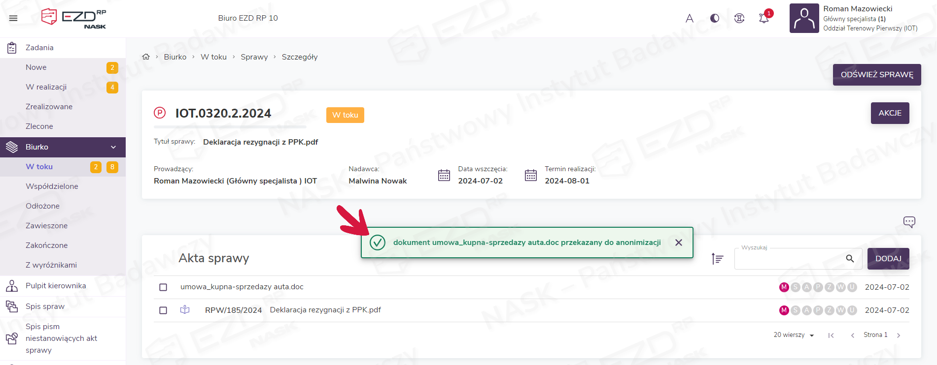Click the home breadcrumb icon
The height and width of the screenshot is (365, 937).
point(146,57)
